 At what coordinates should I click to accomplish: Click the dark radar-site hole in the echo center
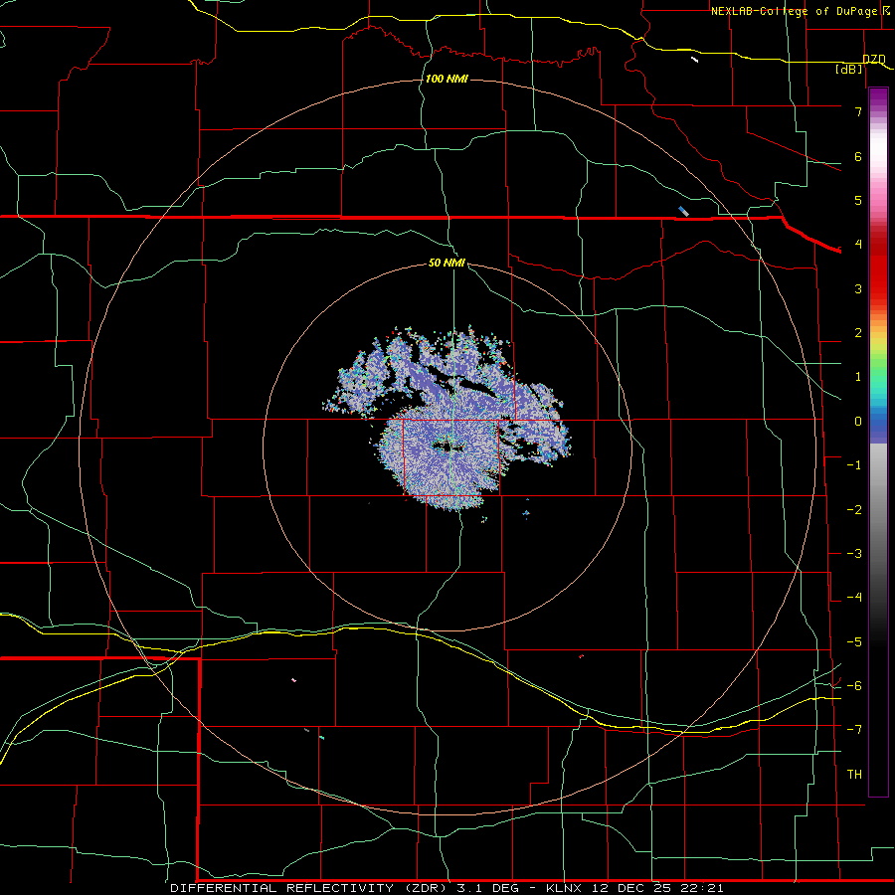(x=447, y=447)
